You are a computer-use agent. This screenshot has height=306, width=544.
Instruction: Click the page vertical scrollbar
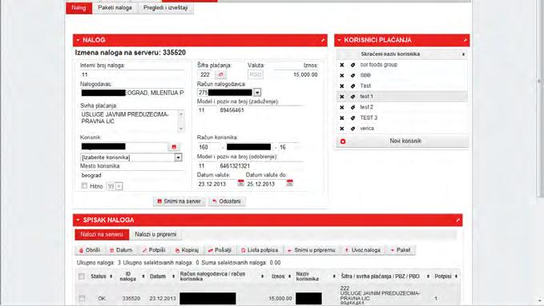coord(539,101)
